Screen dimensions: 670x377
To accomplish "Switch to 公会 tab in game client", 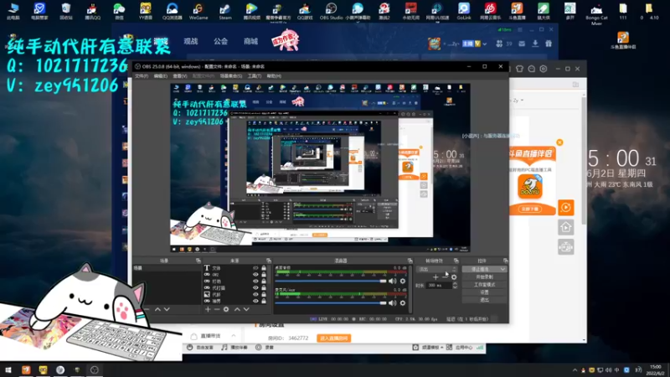I will tap(220, 41).
